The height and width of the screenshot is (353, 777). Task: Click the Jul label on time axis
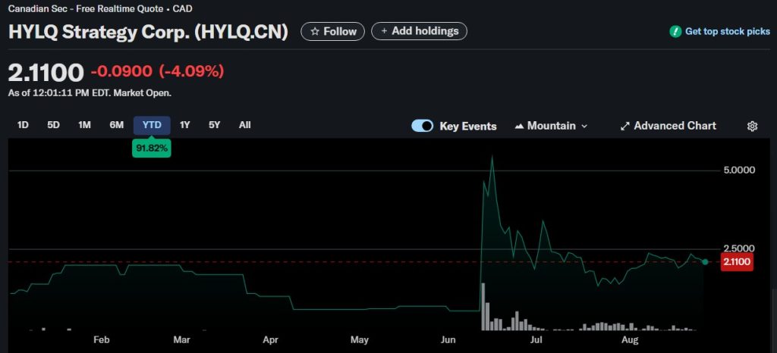536,340
